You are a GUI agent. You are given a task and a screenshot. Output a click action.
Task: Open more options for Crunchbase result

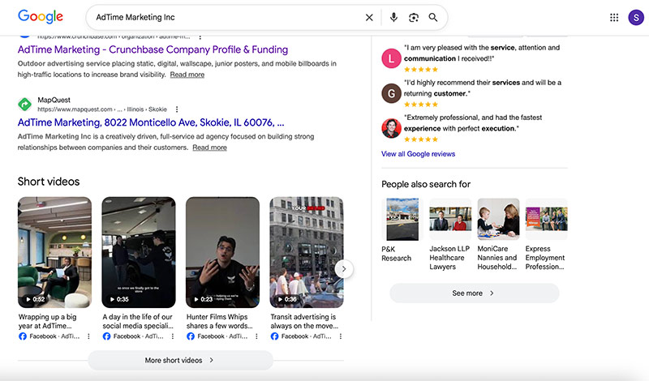(x=200, y=36)
